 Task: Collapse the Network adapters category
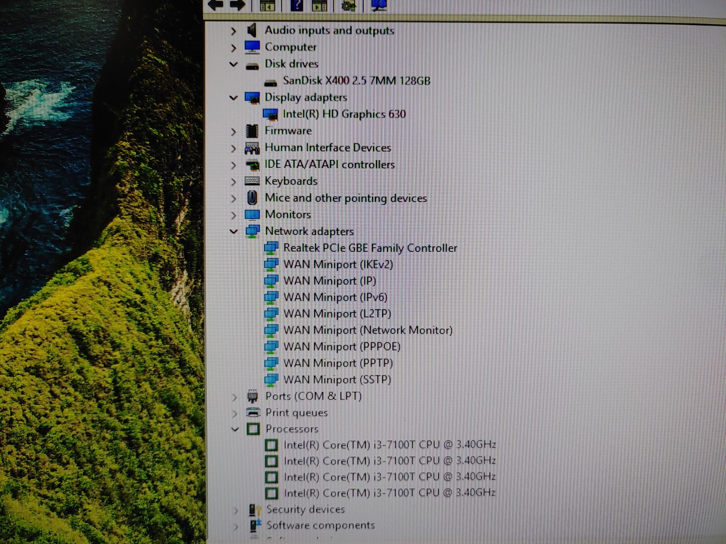[x=233, y=231]
